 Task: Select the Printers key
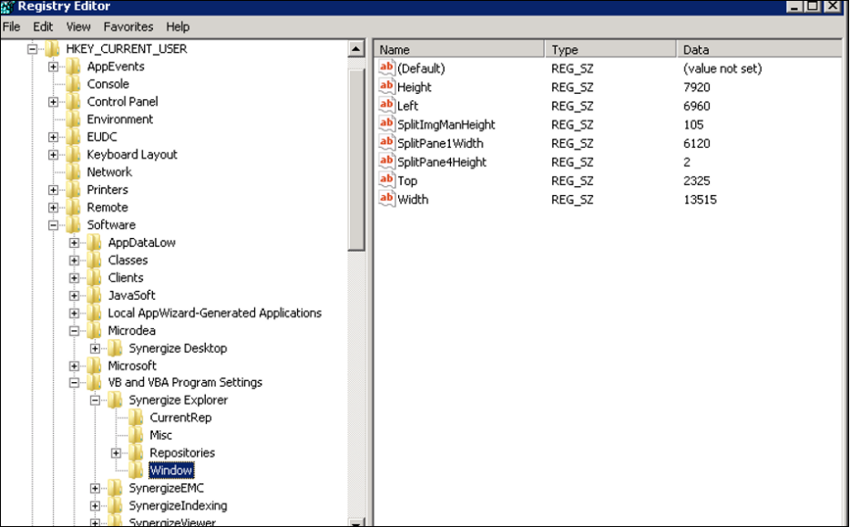coord(108,190)
